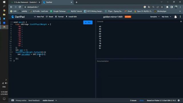This screenshot has height=103, width=183.
Task: Open the taskbar notification center
Action: [x=4, y=99]
